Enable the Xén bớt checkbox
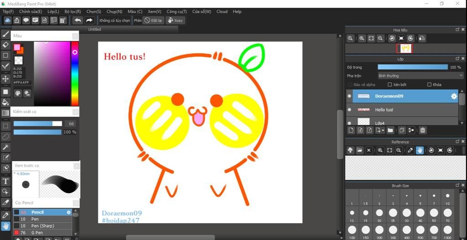Image resolution: width=467 pixels, height=240 pixels. click(390, 85)
